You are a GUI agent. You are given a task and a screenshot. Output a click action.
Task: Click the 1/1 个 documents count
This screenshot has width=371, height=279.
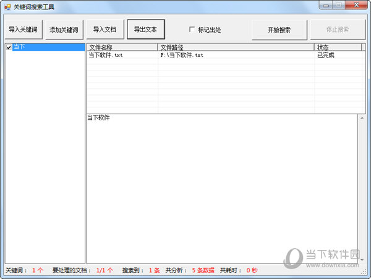coord(104,270)
